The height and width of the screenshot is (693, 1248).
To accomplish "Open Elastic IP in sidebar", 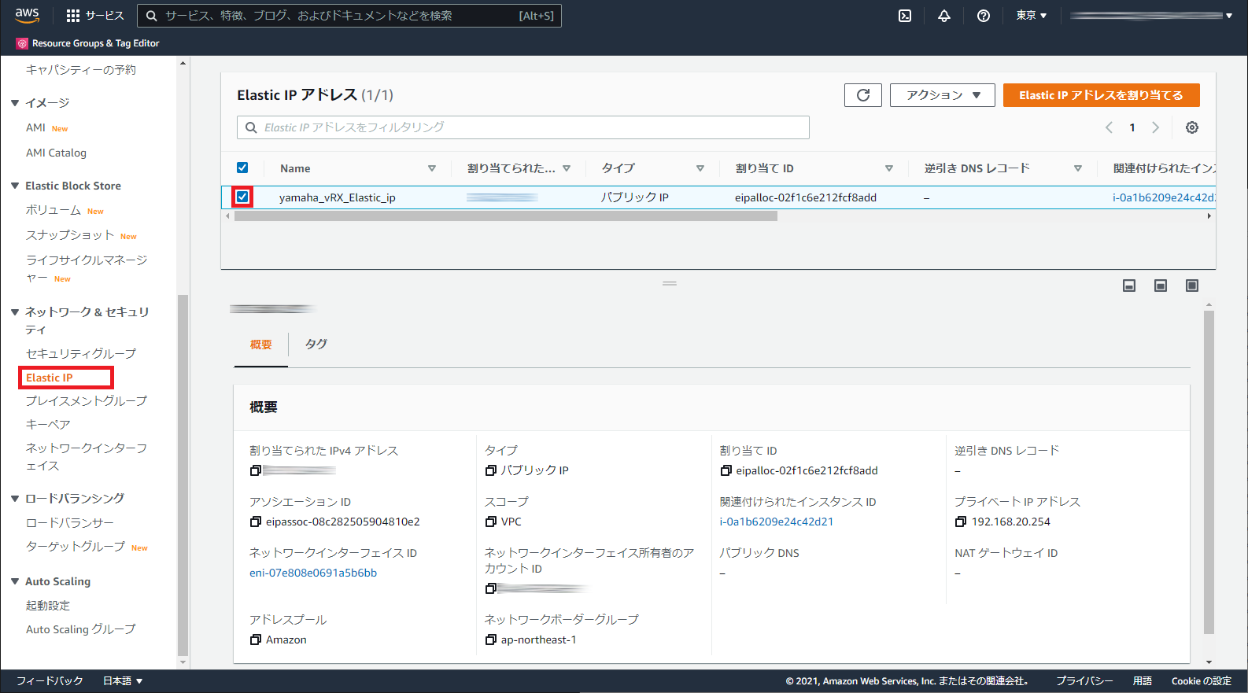I will (x=50, y=378).
